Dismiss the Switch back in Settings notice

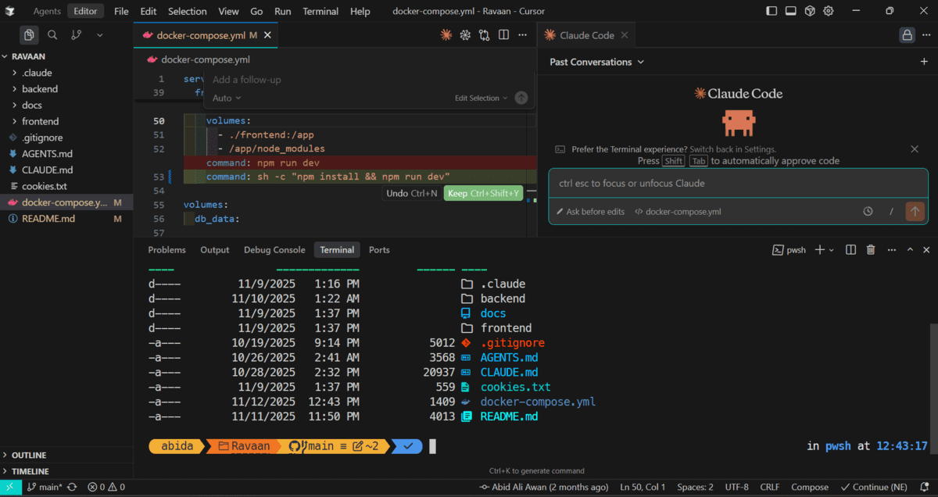tap(915, 149)
